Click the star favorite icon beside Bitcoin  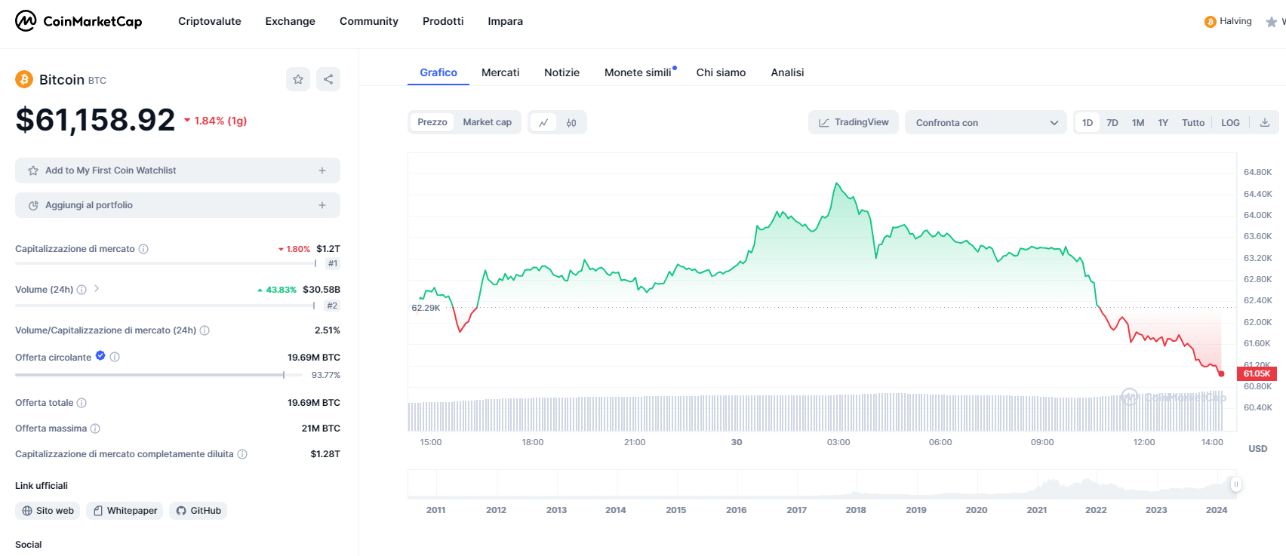298,79
